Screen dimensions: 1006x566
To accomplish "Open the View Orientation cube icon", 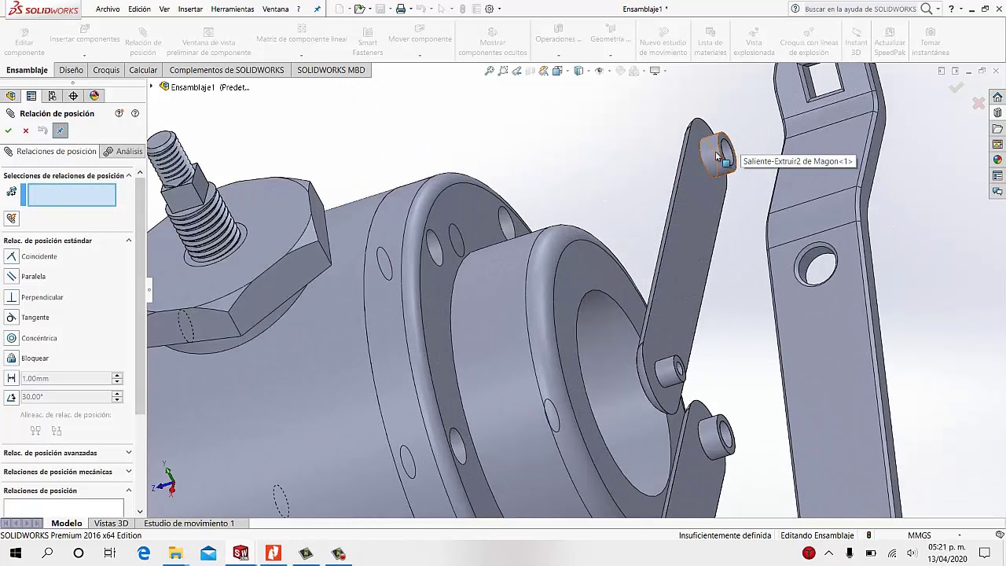I will pyautogui.click(x=557, y=71).
